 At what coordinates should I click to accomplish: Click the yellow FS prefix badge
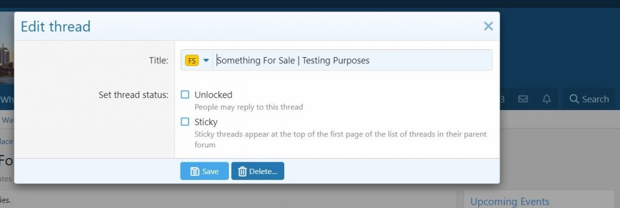pos(192,60)
